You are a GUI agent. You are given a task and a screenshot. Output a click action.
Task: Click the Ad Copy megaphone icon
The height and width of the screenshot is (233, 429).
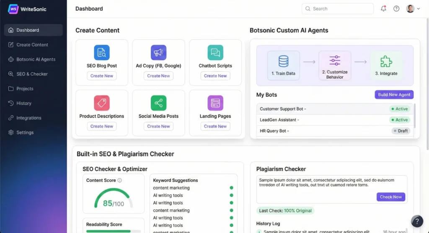[x=158, y=52]
